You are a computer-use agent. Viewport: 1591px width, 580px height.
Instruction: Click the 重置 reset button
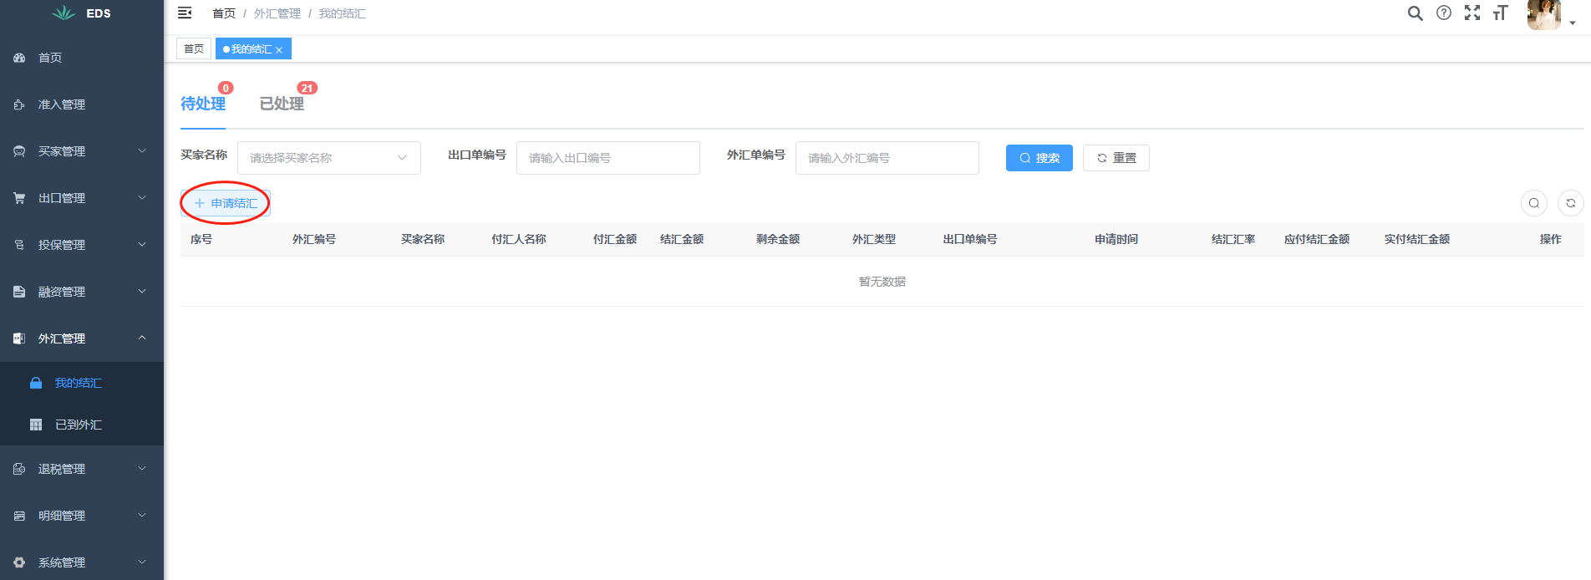tap(1116, 158)
